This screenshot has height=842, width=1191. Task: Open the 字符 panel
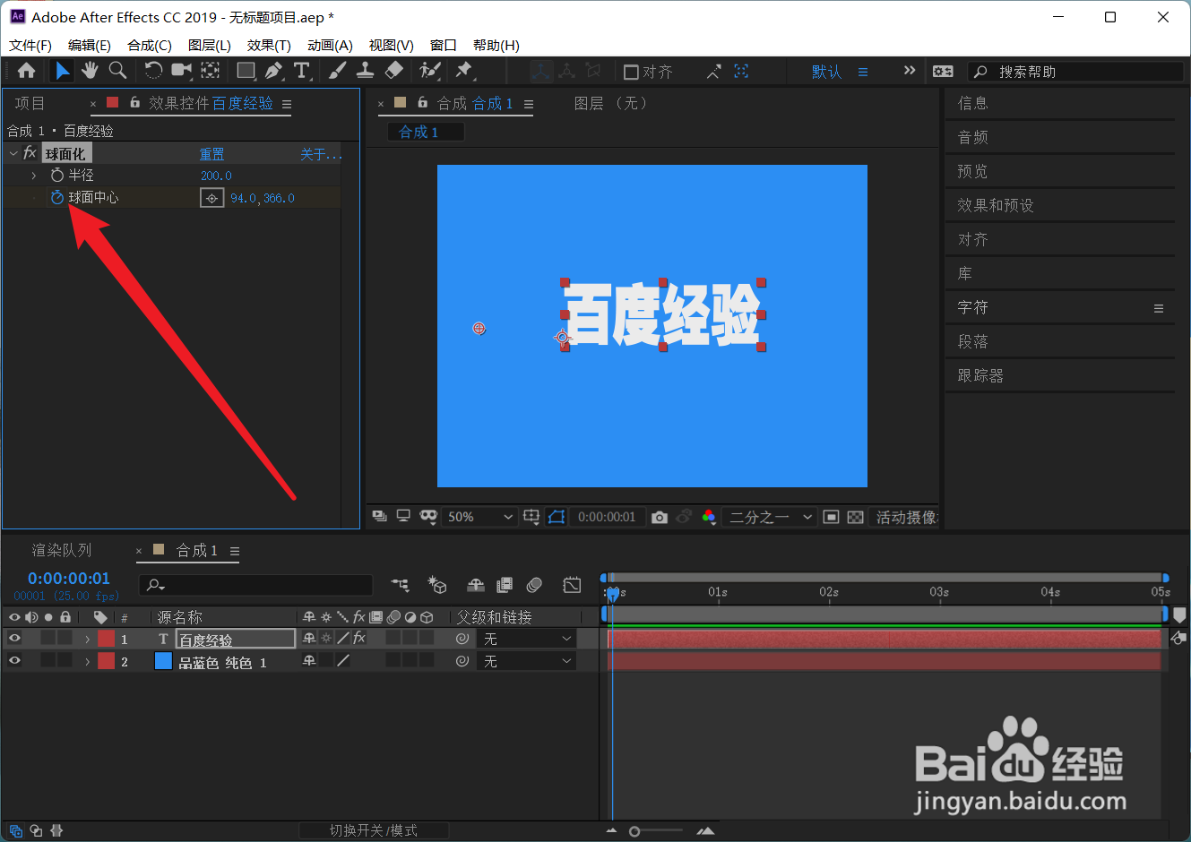coord(972,307)
